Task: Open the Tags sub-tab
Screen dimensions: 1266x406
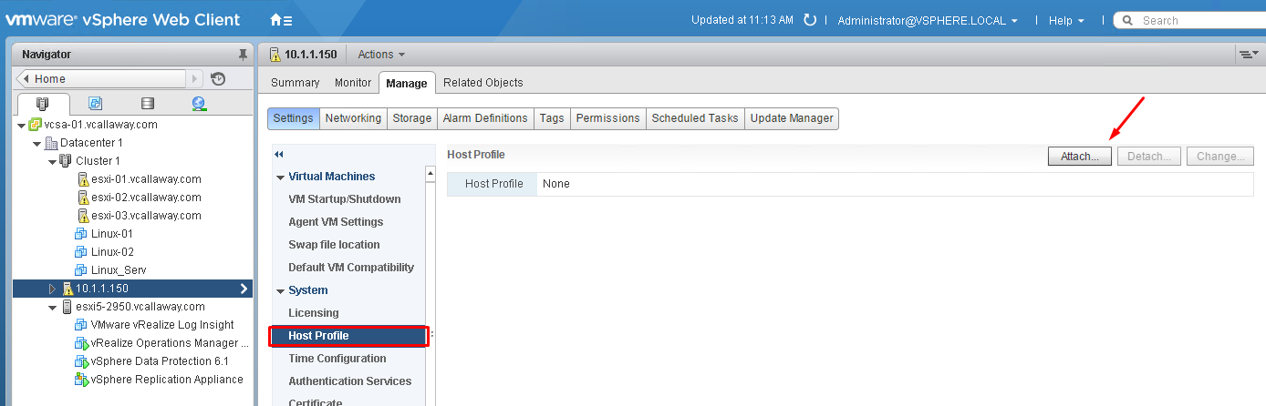Action: 552,118
